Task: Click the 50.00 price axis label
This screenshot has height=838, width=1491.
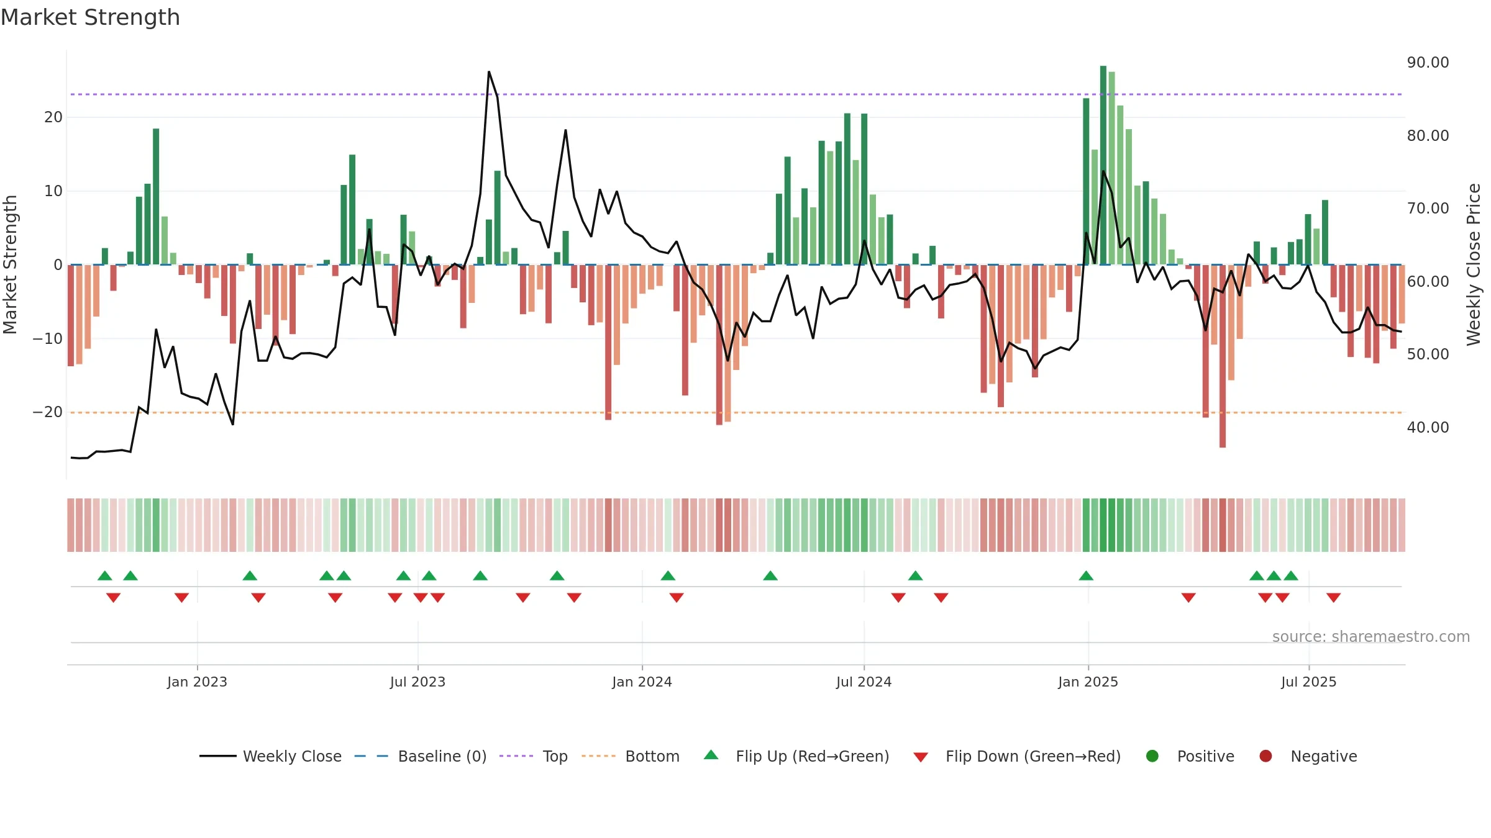Action: point(1428,354)
